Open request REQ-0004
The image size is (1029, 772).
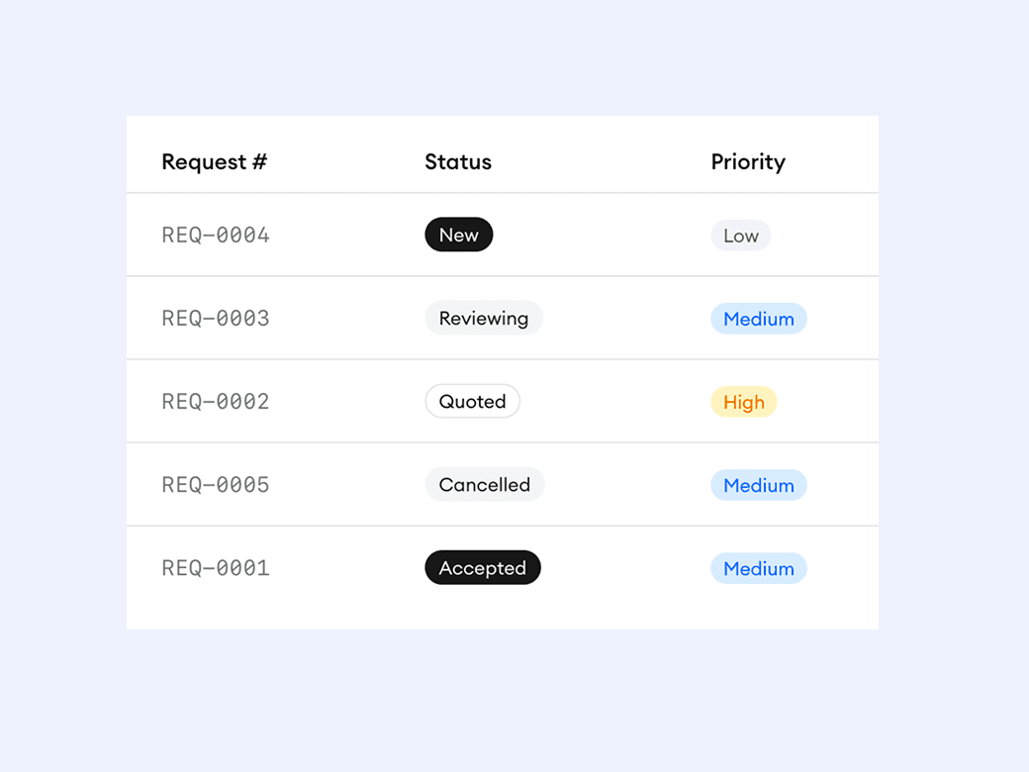tap(216, 236)
